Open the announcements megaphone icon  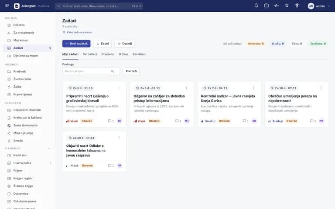point(277,6)
